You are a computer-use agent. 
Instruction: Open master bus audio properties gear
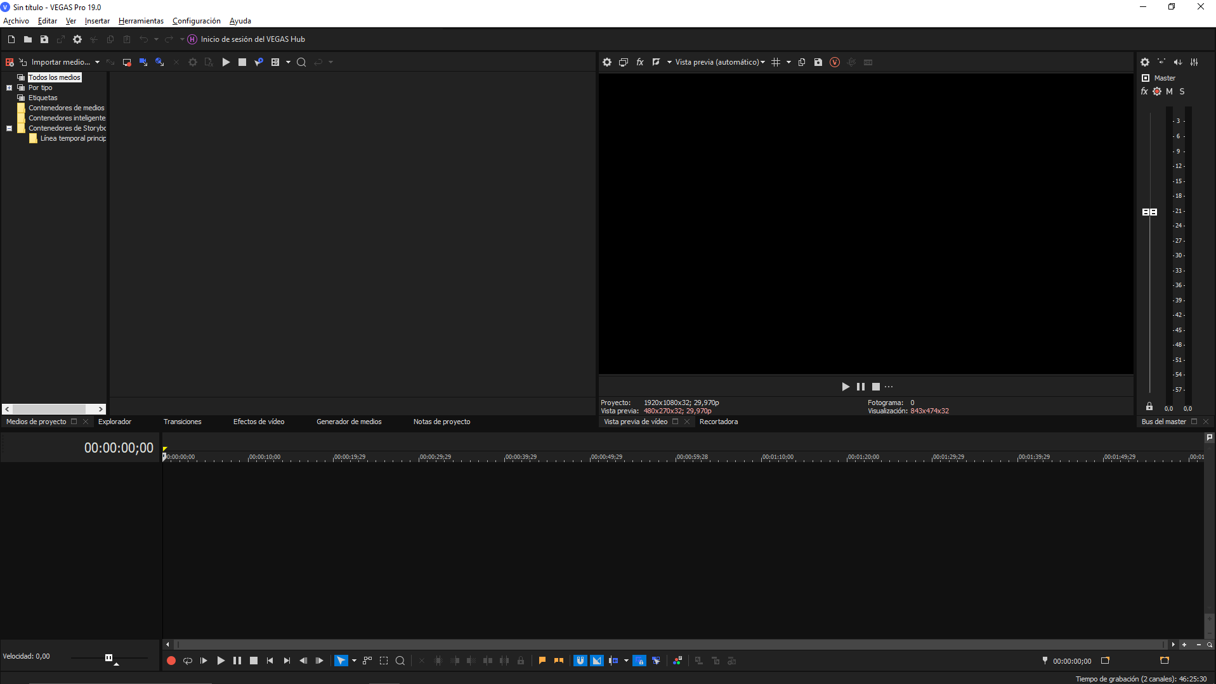(1145, 62)
